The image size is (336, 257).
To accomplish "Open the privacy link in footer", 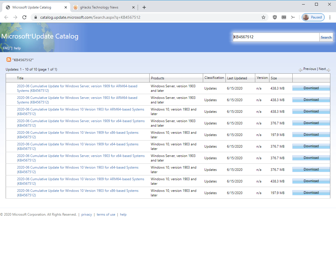I will pos(87,214).
